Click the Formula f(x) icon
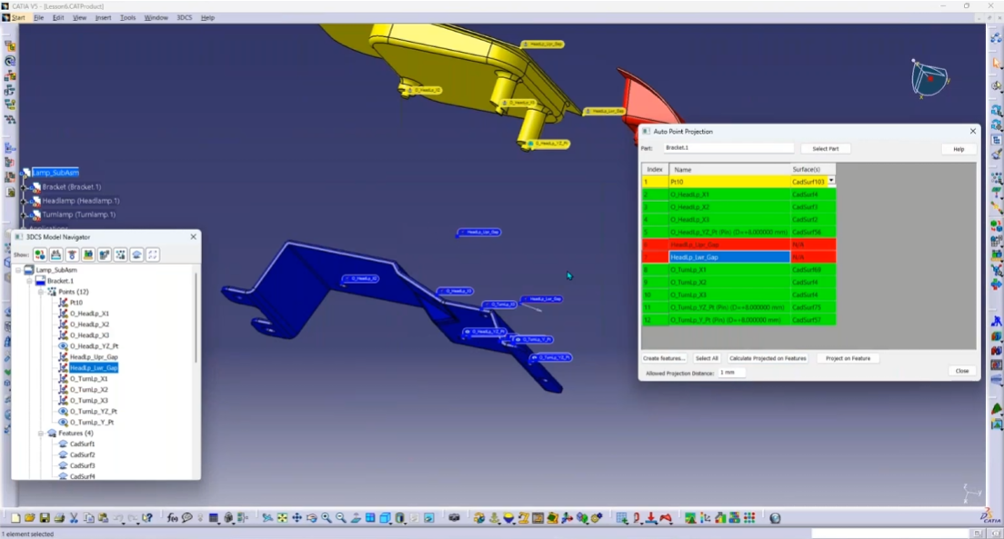The image size is (1004, 539). (173, 518)
